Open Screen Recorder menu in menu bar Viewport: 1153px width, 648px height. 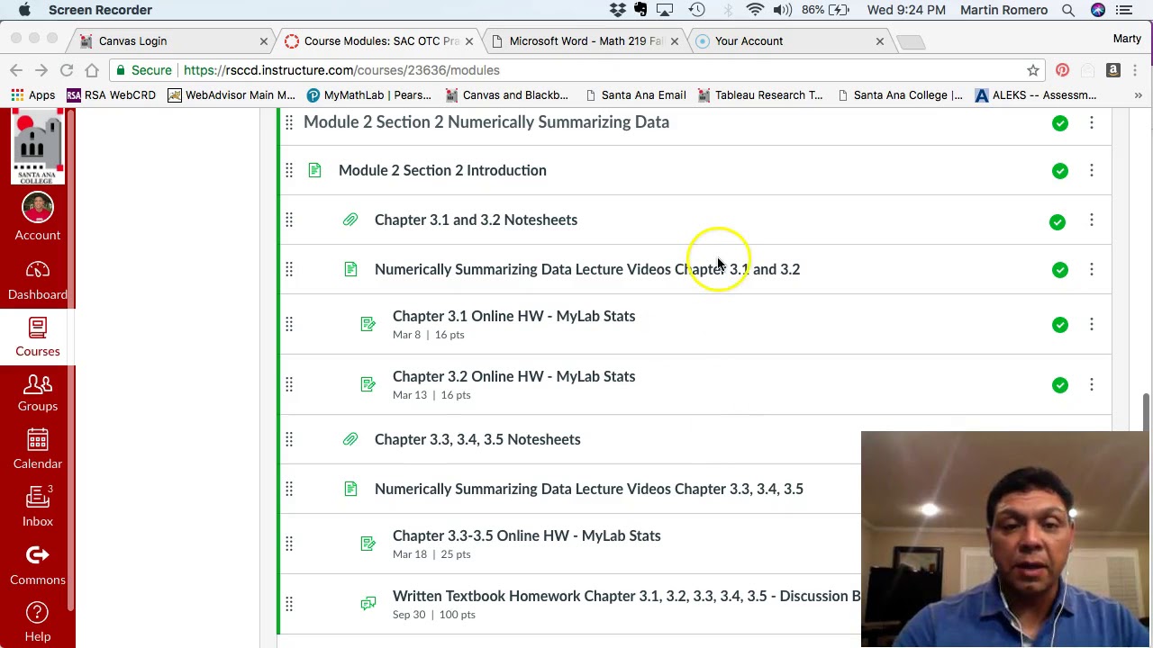pos(100,10)
